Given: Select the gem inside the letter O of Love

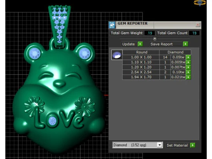Looking at the screenshot, I should [x=53, y=121].
